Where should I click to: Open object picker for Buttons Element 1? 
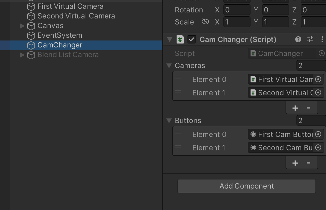click(x=318, y=147)
